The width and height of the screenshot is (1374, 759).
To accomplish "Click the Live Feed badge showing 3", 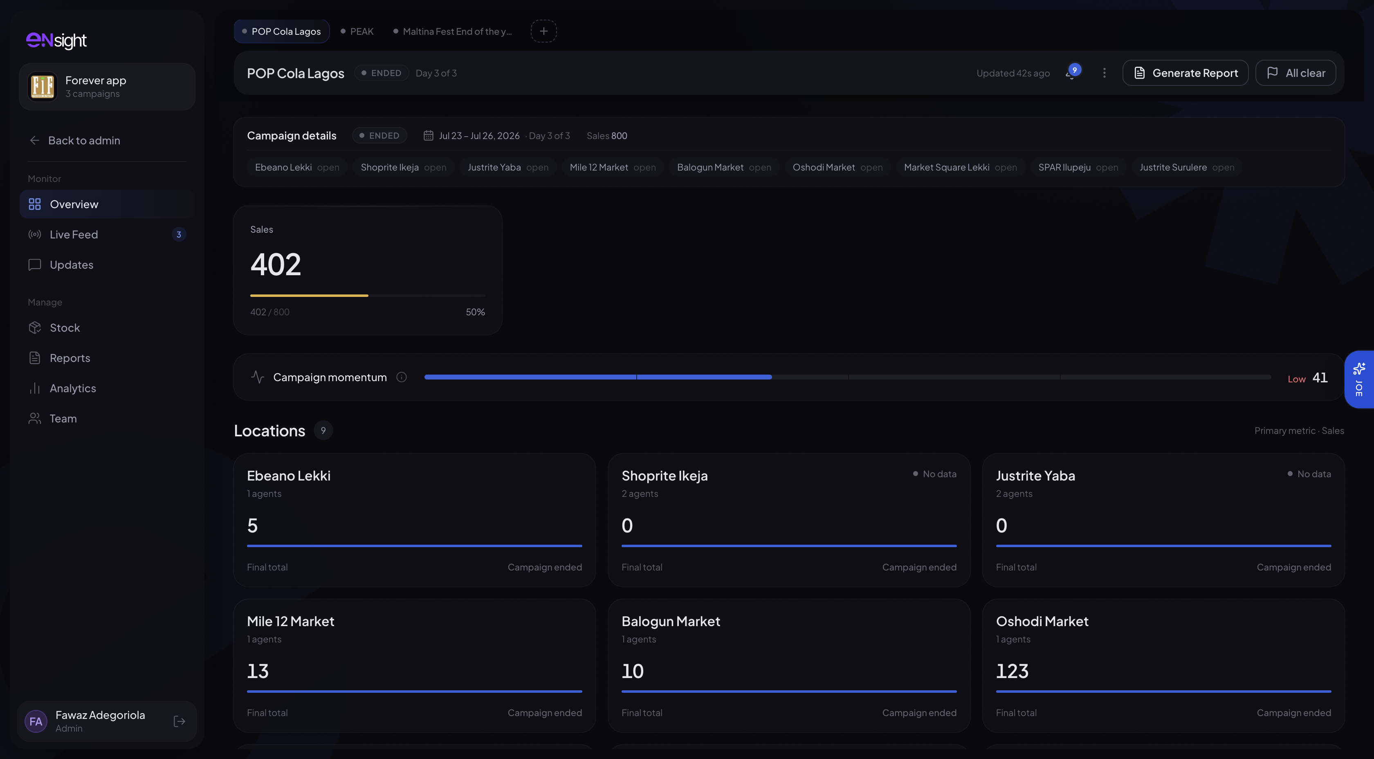I will 179,235.
